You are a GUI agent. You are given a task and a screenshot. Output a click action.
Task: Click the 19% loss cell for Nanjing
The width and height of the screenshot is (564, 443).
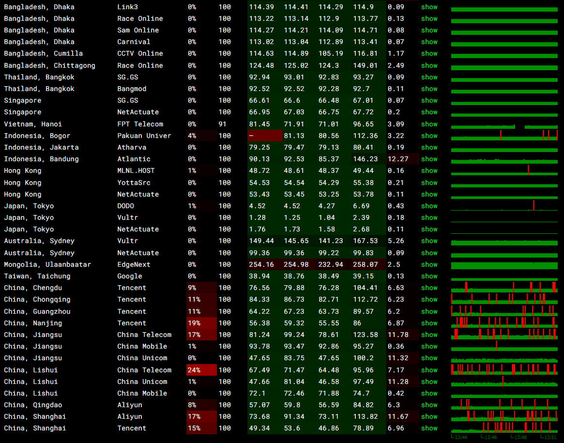point(201,323)
